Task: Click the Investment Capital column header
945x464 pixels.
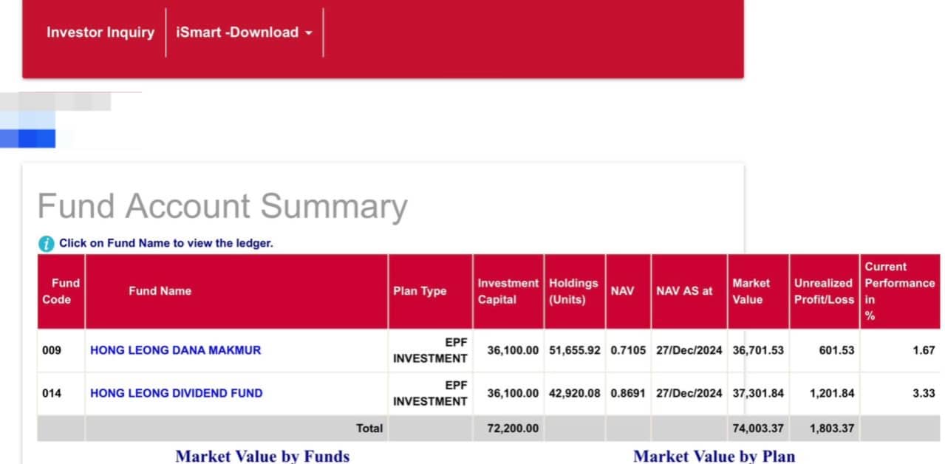Action: click(x=508, y=291)
